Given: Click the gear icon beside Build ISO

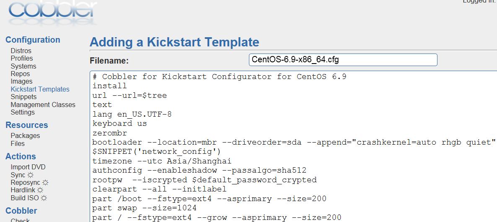Looking at the screenshot, I should [44, 198].
